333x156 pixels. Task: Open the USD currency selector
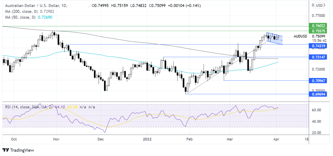[319, 5]
